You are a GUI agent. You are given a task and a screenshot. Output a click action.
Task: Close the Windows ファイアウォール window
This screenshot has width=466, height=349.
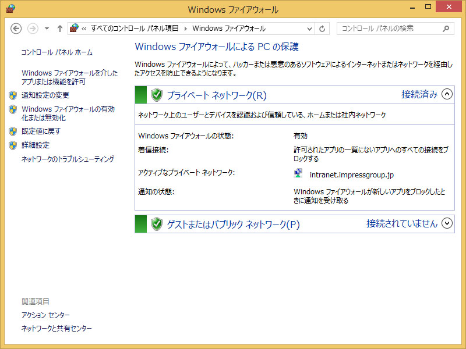[449, 6]
